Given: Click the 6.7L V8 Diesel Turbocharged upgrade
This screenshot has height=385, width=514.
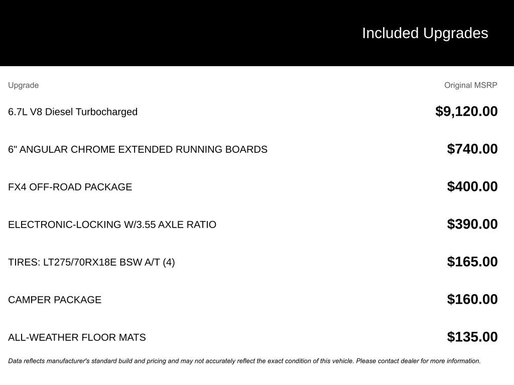Looking at the screenshot, I should (73, 112).
